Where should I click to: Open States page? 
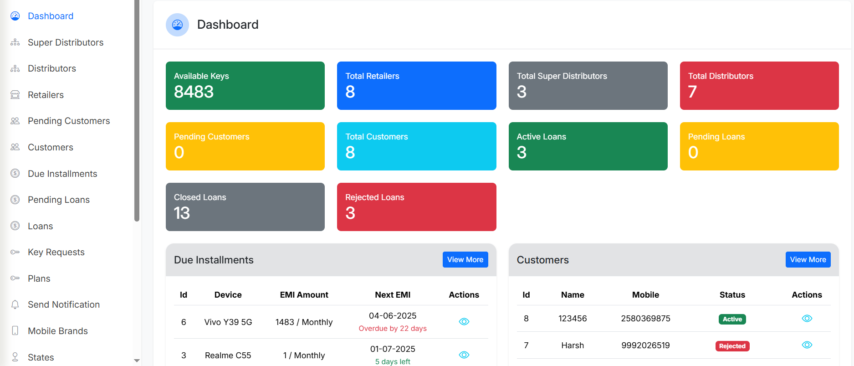41,357
